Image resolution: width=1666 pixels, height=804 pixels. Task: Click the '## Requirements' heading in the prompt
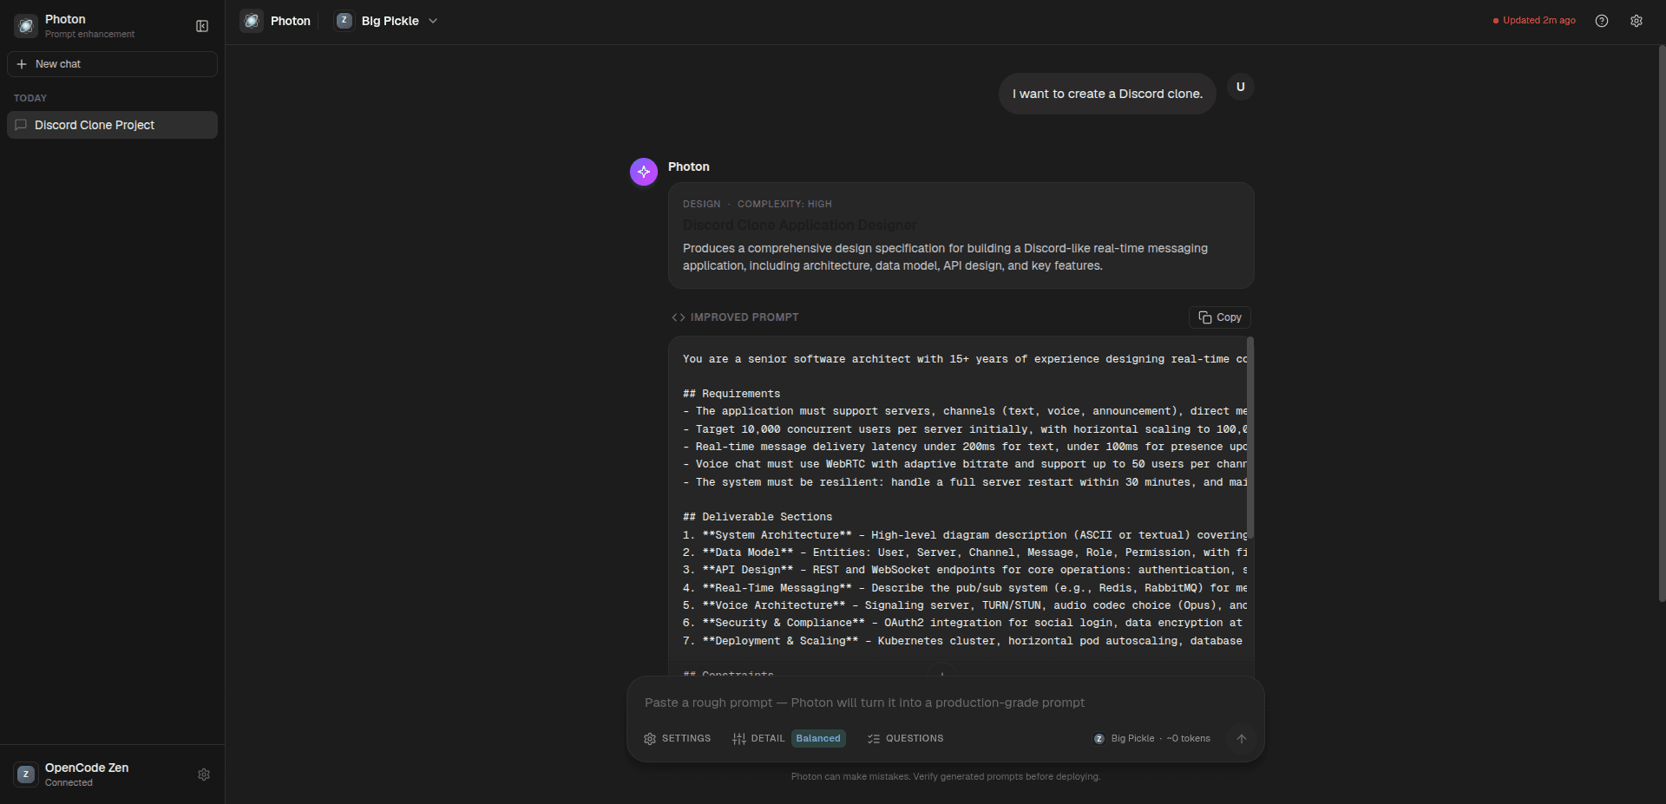(731, 394)
